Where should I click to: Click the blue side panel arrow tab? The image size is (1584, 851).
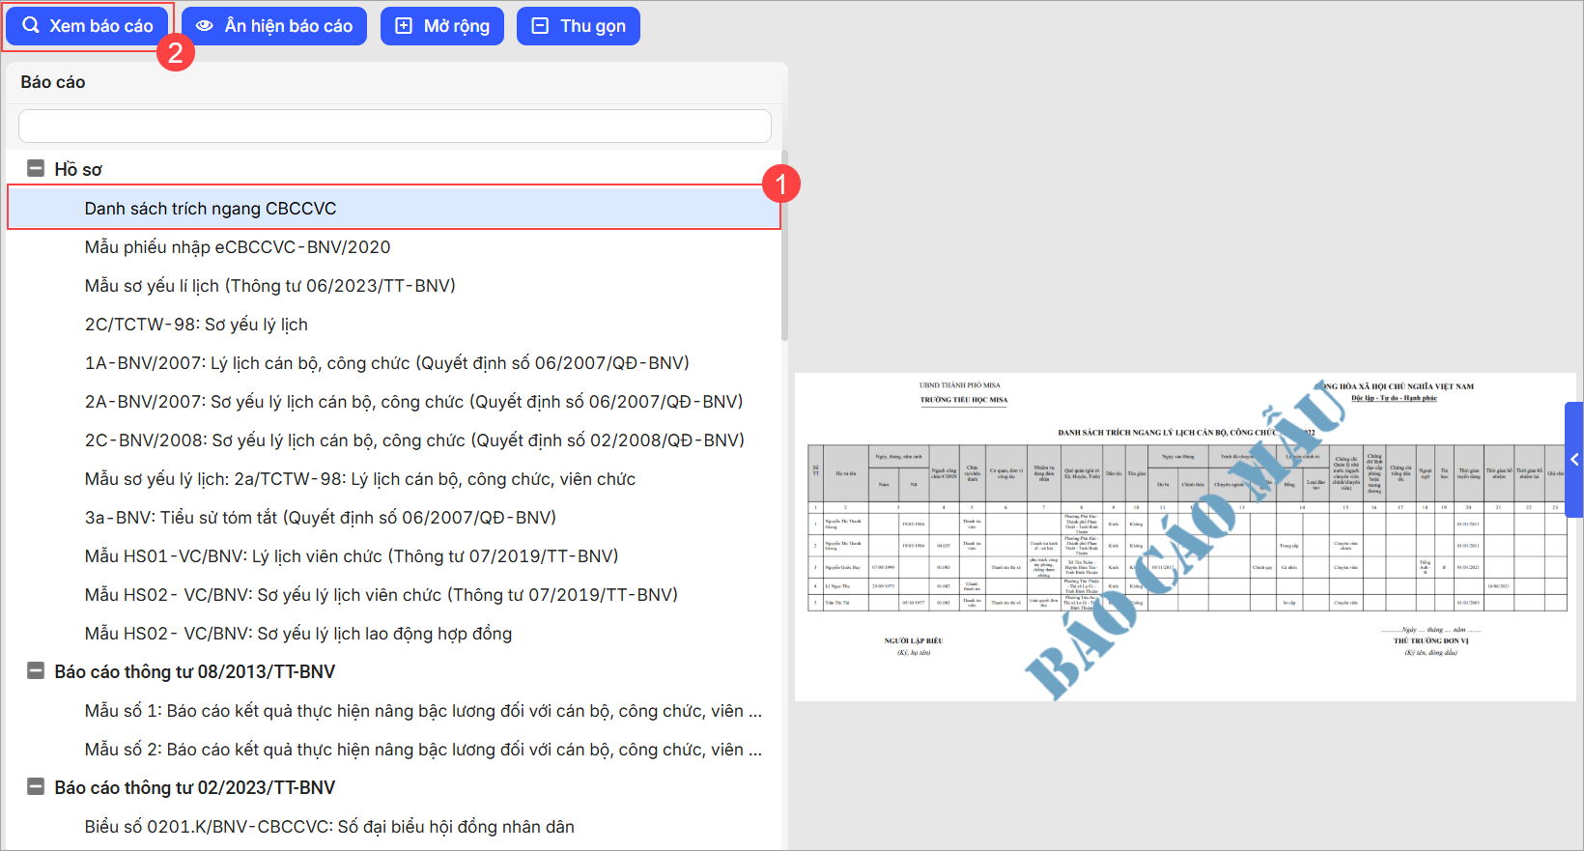pyautogui.click(x=1573, y=460)
